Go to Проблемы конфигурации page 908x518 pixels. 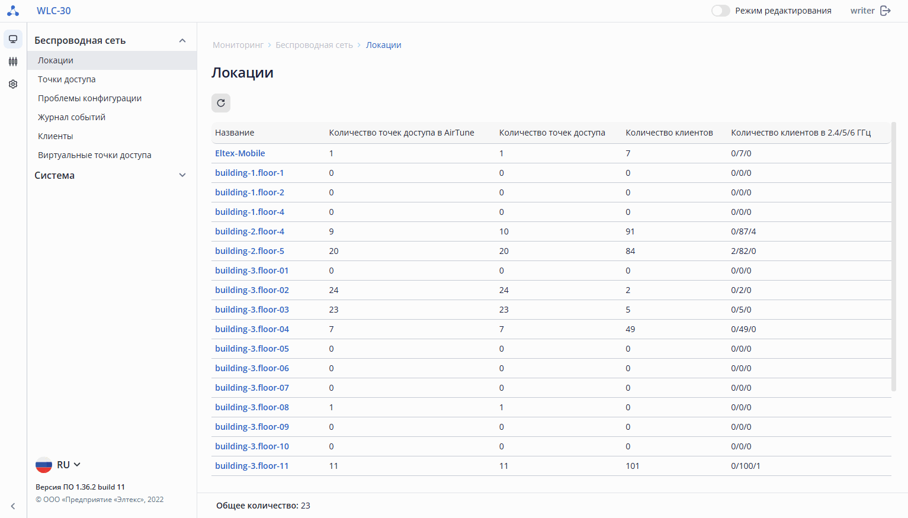point(90,98)
